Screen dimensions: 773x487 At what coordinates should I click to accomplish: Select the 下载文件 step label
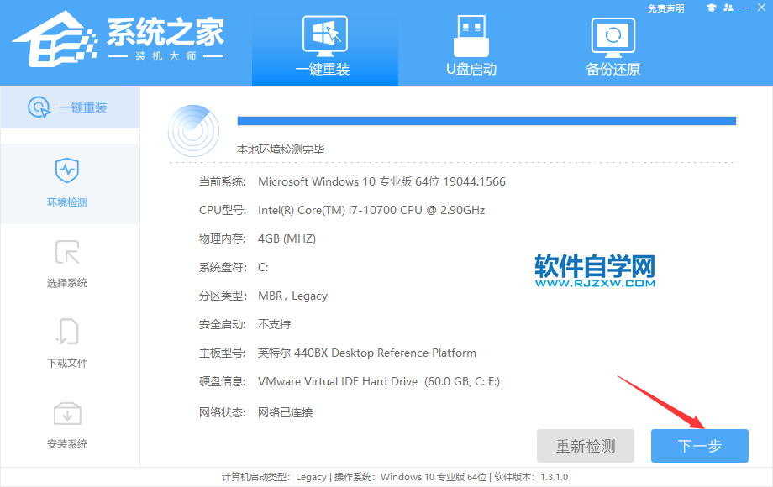(x=67, y=363)
